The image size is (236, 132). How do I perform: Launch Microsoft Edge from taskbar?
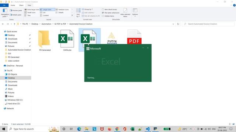point(79,129)
